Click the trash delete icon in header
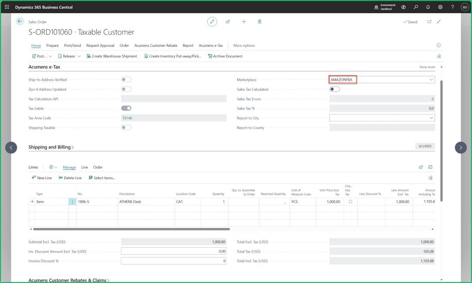This screenshot has height=283, width=472. pyautogui.click(x=260, y=22)
